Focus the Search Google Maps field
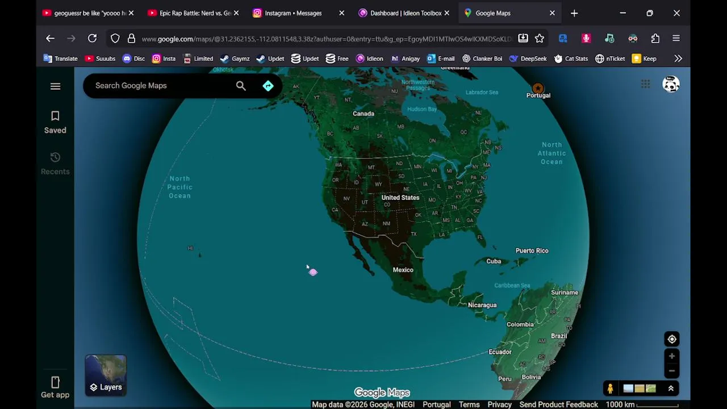This screenshot has height=409, width=727. pyautogui.click(x=162, y=86)
